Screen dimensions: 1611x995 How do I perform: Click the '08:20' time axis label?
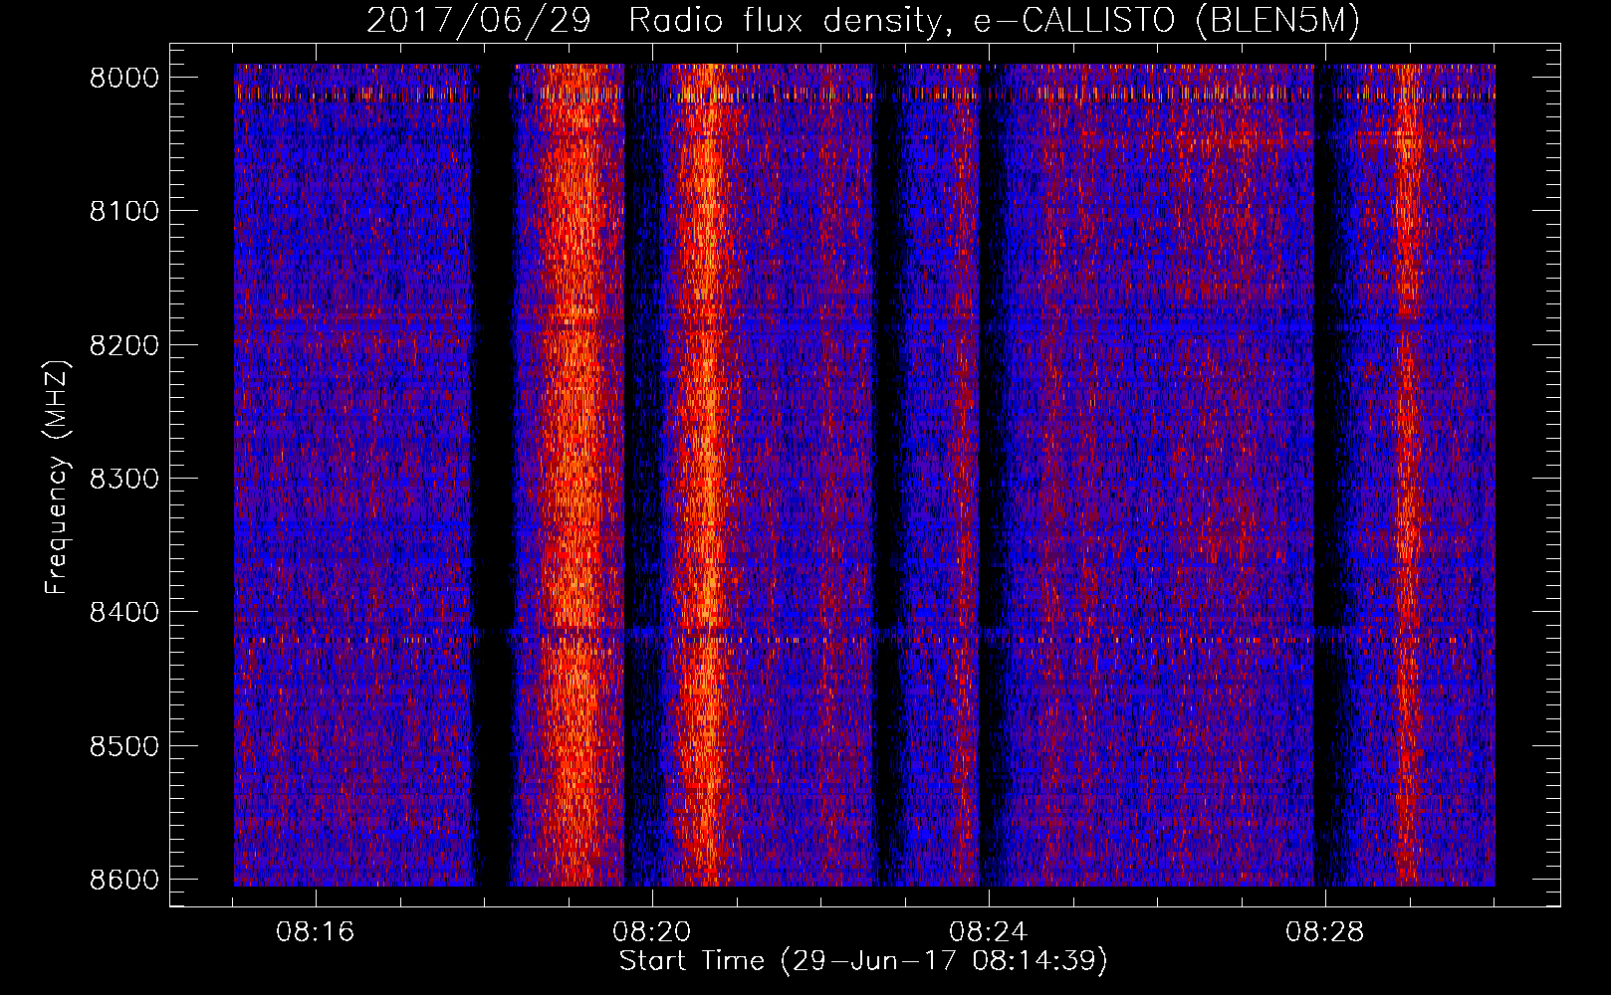[652, 932]
